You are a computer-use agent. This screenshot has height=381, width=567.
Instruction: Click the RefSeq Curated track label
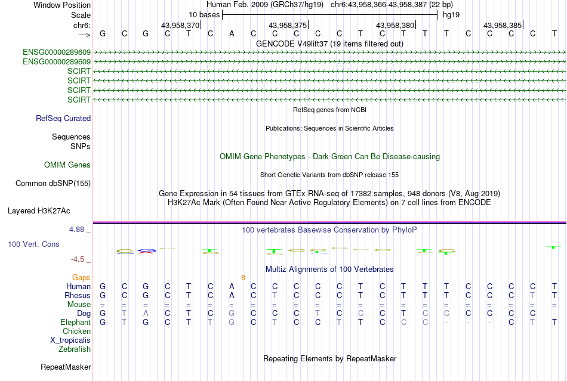pyautogui.click(x=63, y=119)
